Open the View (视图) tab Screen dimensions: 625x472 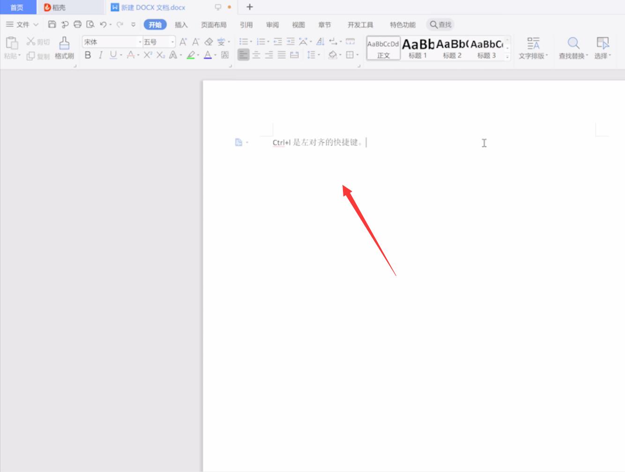pos(298,25)
